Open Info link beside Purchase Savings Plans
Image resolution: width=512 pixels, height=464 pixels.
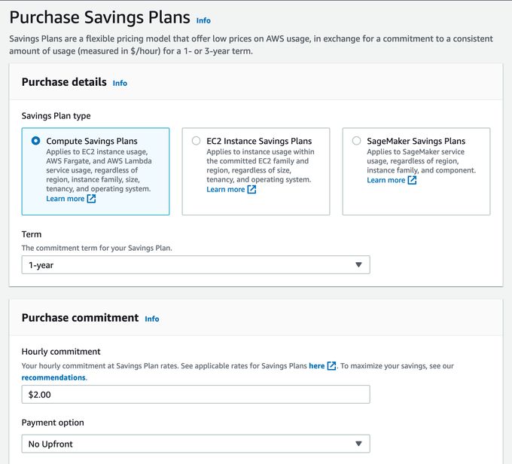203,20
